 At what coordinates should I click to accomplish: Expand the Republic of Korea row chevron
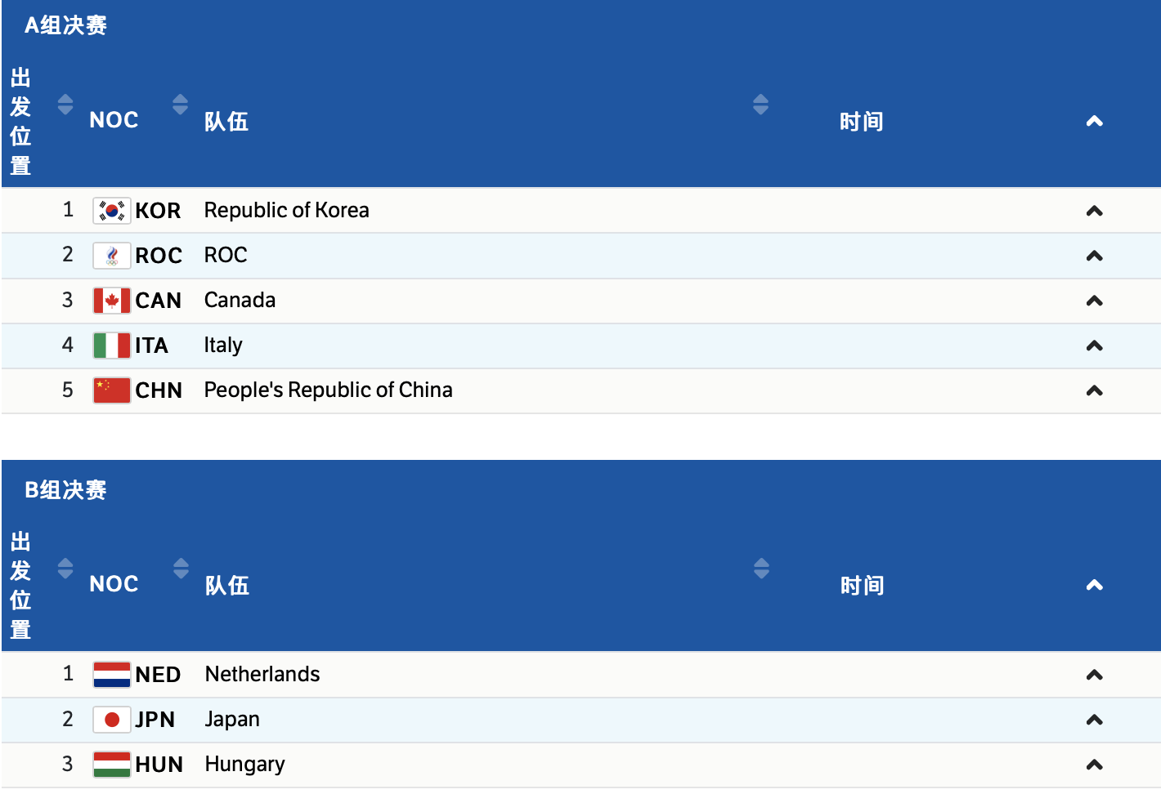tap(1094, 211)
